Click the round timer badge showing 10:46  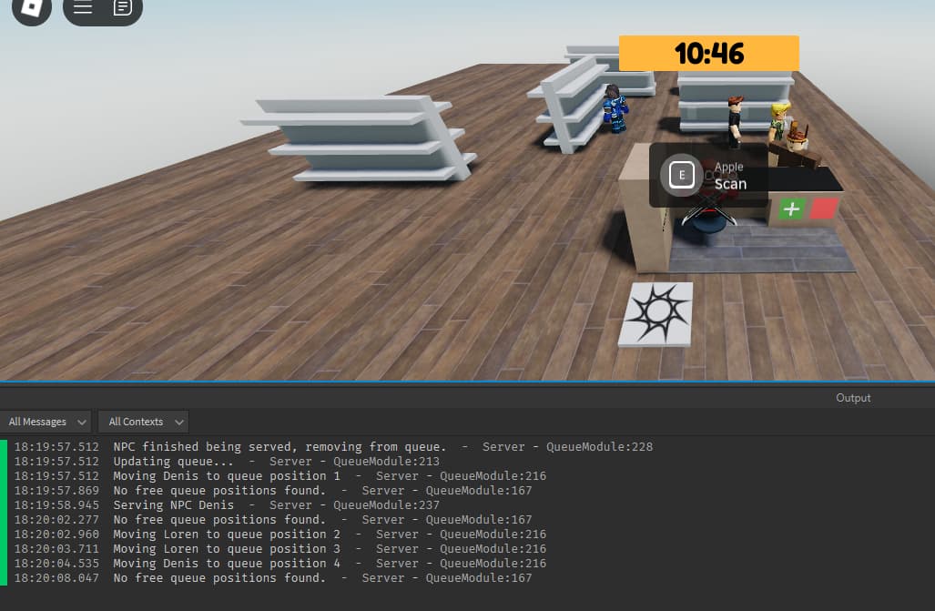(x=708, y=53)
